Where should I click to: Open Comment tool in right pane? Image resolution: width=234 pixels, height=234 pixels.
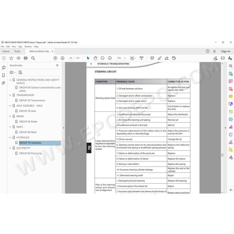tap(231, 96)
